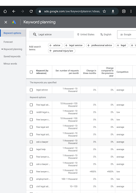
Task: Click the '10–100' requests value
Action: click(x=74, y=187)
